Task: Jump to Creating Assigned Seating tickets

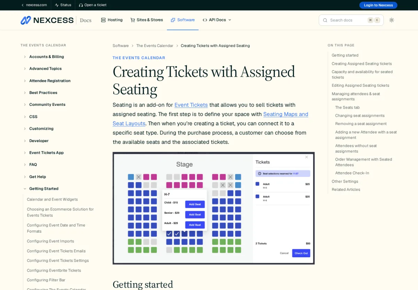Action: pyautogui.click(x=362, y=64)
